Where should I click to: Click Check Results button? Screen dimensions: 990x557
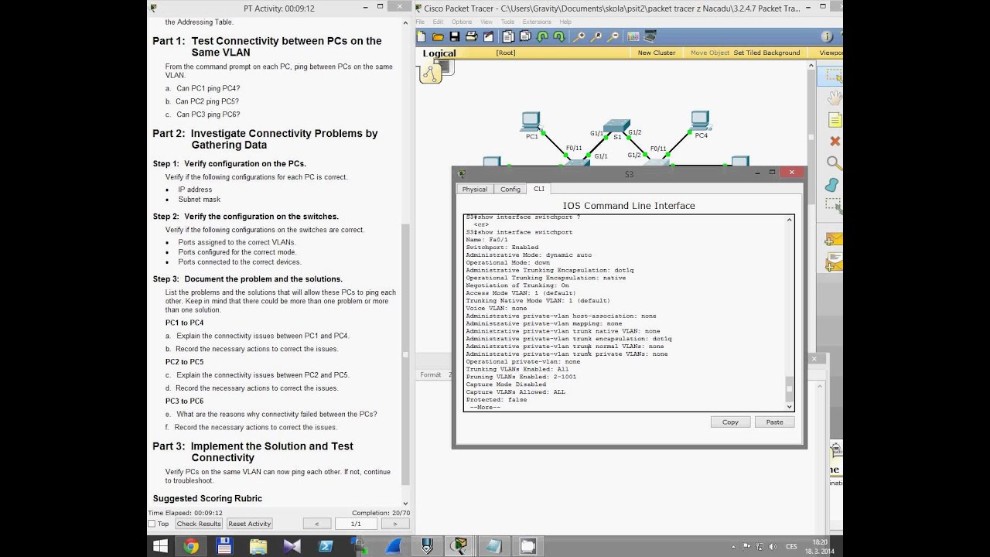pos(199,524)
